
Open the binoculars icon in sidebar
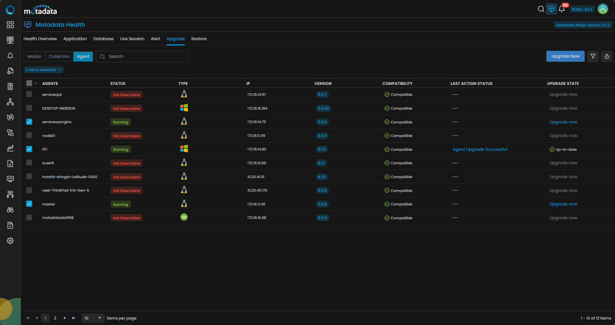(10, 210)
